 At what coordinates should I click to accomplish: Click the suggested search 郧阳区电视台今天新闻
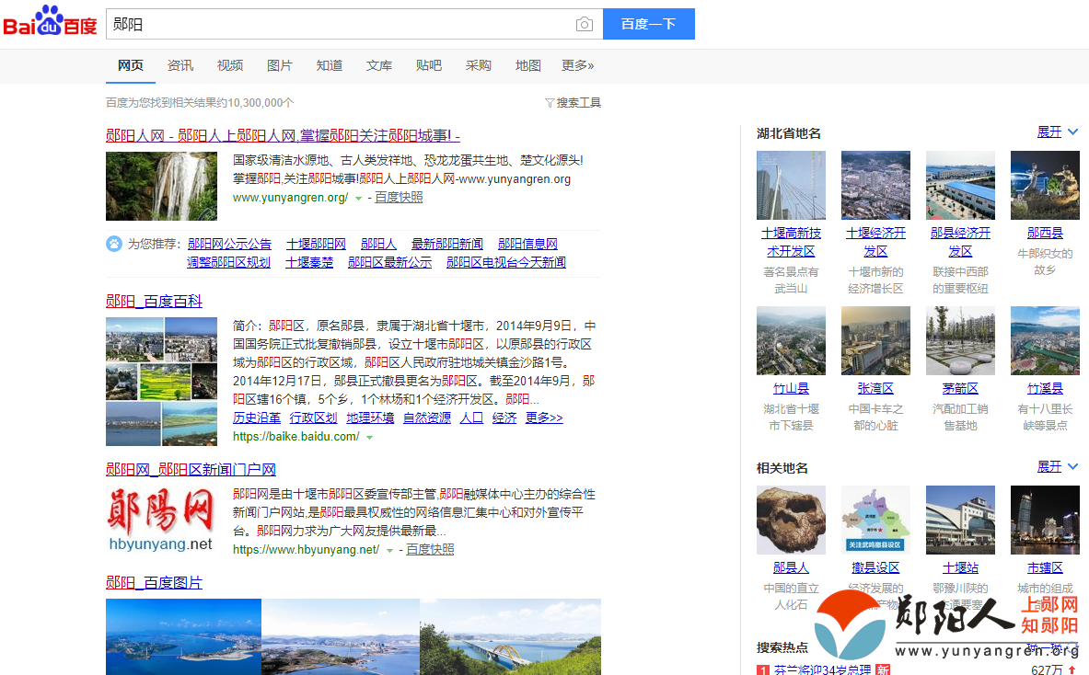click(506, 262)
